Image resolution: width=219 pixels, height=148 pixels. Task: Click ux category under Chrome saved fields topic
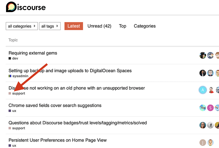(x=12, y=111)
